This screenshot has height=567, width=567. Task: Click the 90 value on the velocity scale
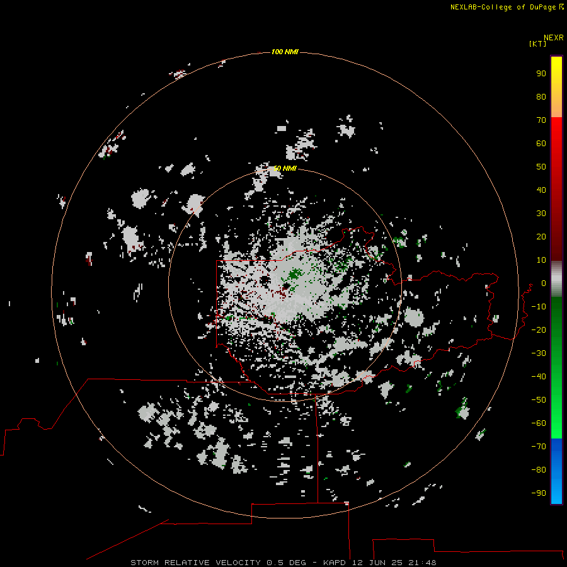pyautogui.click(x=541, y=74)
